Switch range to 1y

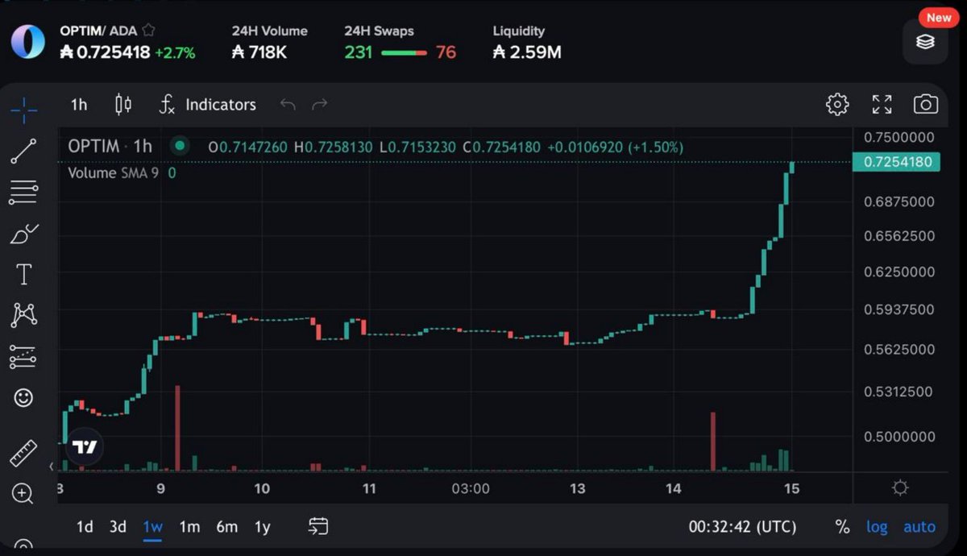262,527
